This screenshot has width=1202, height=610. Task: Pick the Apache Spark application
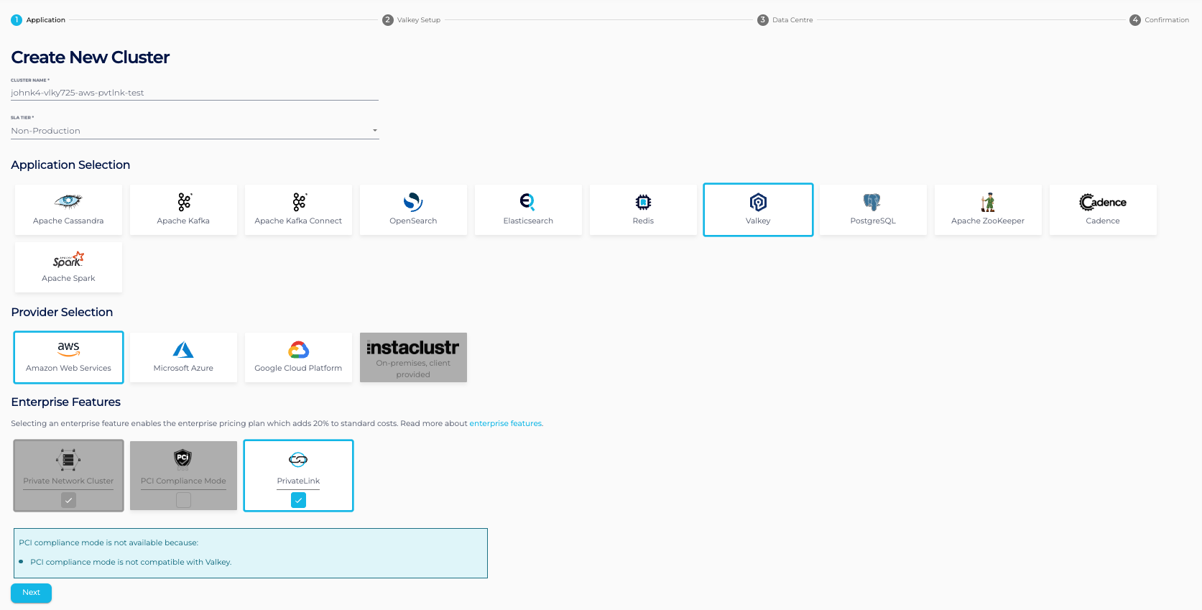[x=68, y=267]
